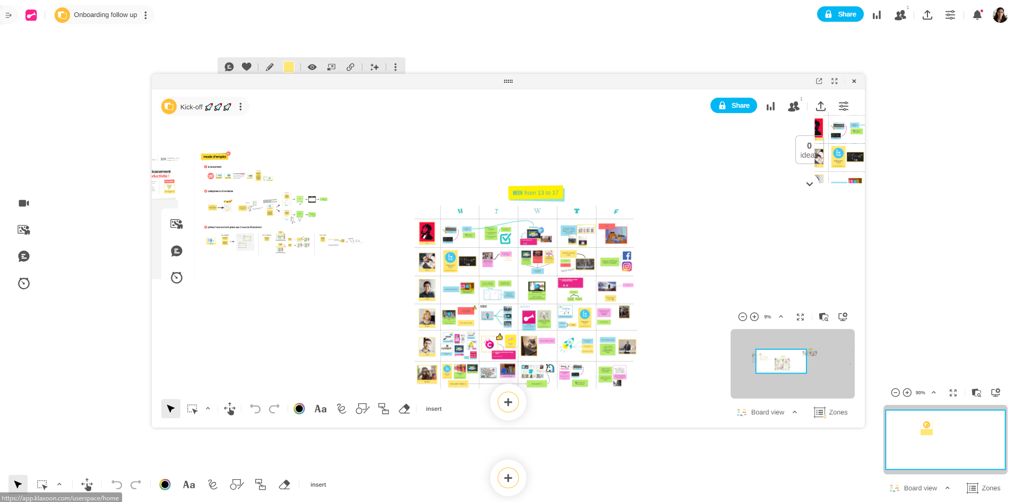Image resolution: width=1015 pixels, height=502 pixels.
Task: Toggle Zones panel at bottom right corner
Action: tap(984, 488)
